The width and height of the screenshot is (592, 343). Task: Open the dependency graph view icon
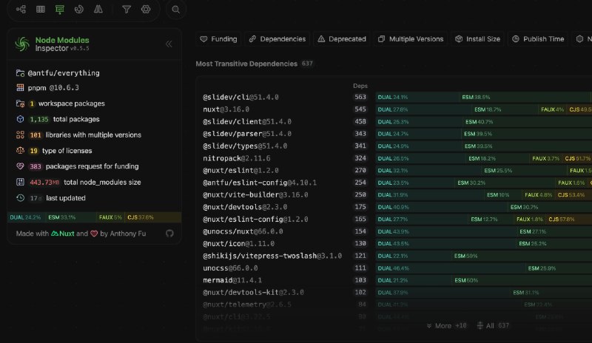tap(21, 10)
